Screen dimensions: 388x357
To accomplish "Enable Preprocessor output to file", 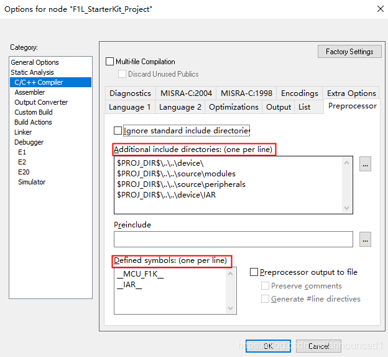I will 254,272.
